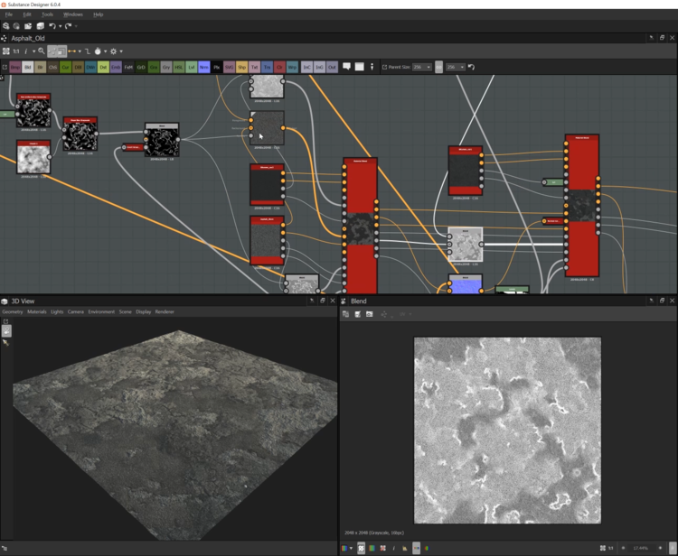This screenshot has height=556, width=678.
Task: Open the link style dropdown arrow
Action: point(80,51)
